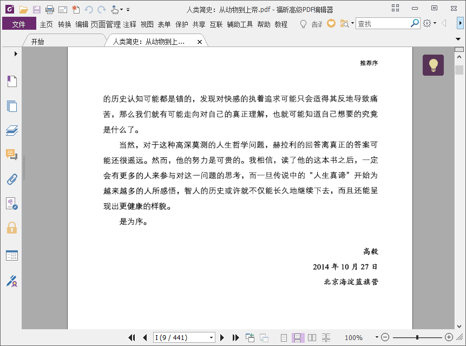Image resolution: width=466 pixels, height=346 pixels.
Task: Undo the last action
Action: (x=89, y=10)
